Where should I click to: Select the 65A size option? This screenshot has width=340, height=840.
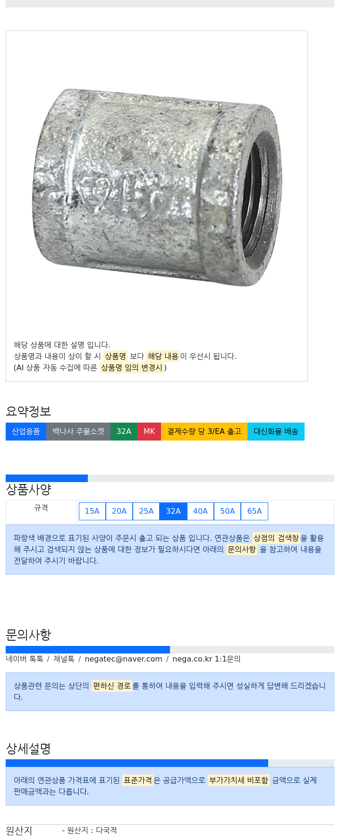(255, 511)
